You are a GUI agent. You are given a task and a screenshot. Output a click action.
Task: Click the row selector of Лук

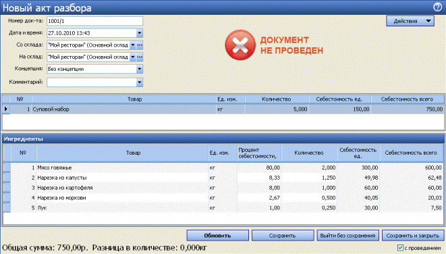click(x=7, y=208)
